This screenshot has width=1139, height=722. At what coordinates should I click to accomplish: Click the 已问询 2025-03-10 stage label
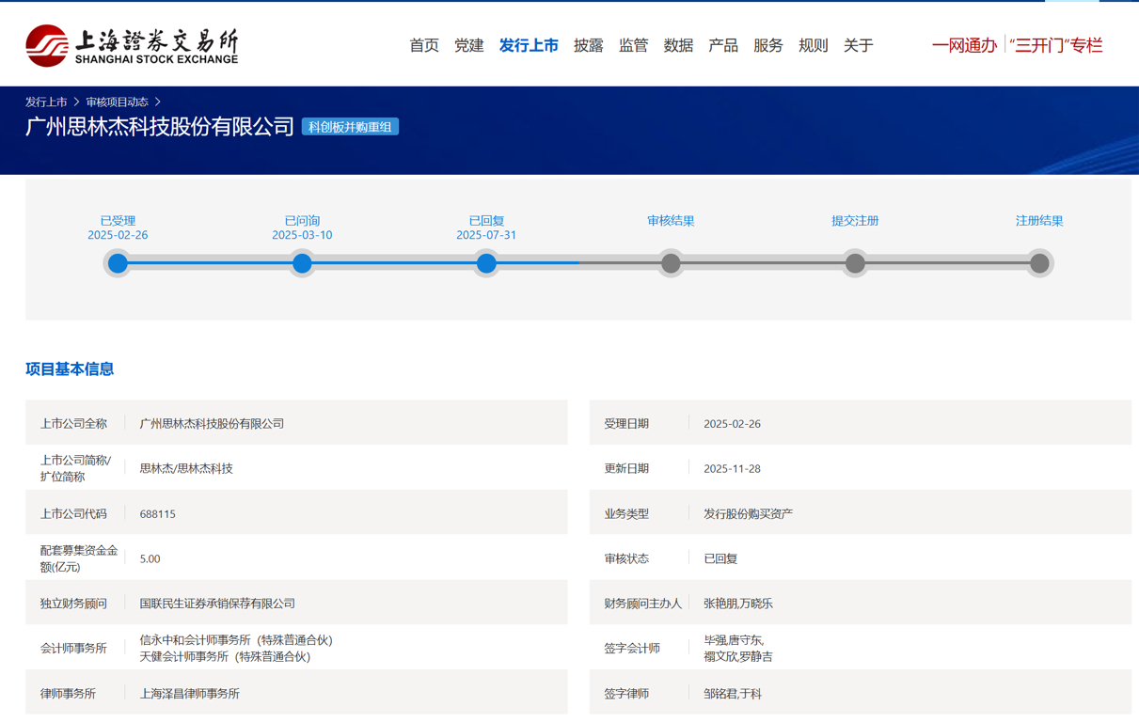(x=302, y=228)
